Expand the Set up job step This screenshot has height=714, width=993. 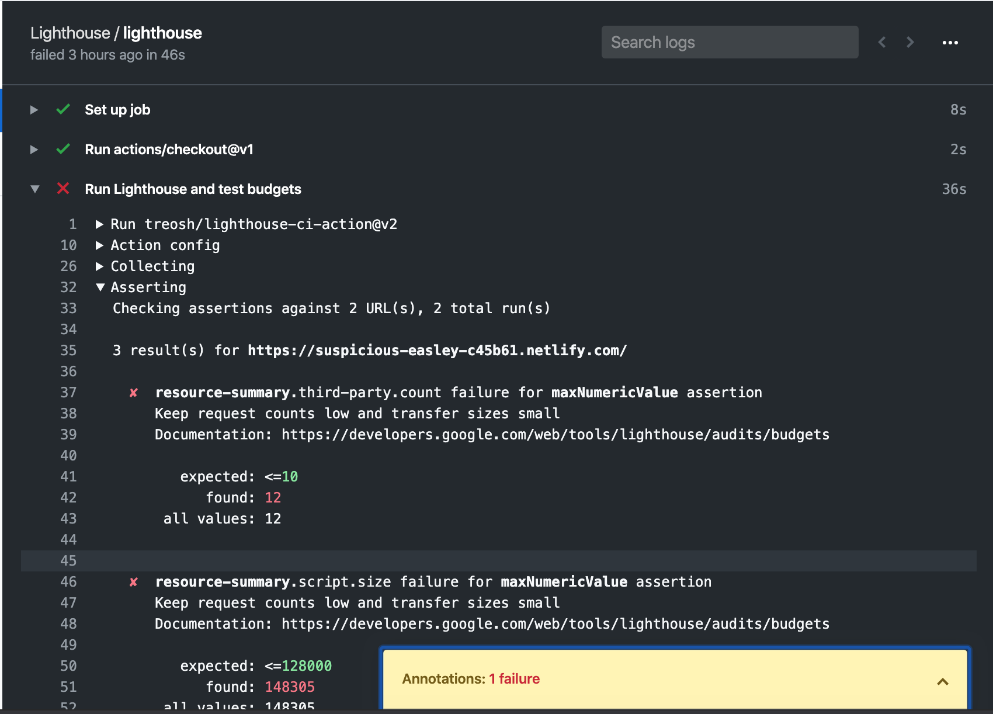(34, 110)
